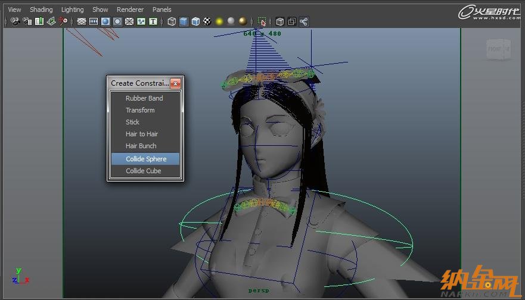Open the Renderer menu
525x300 pixels.
pos(130,10)
